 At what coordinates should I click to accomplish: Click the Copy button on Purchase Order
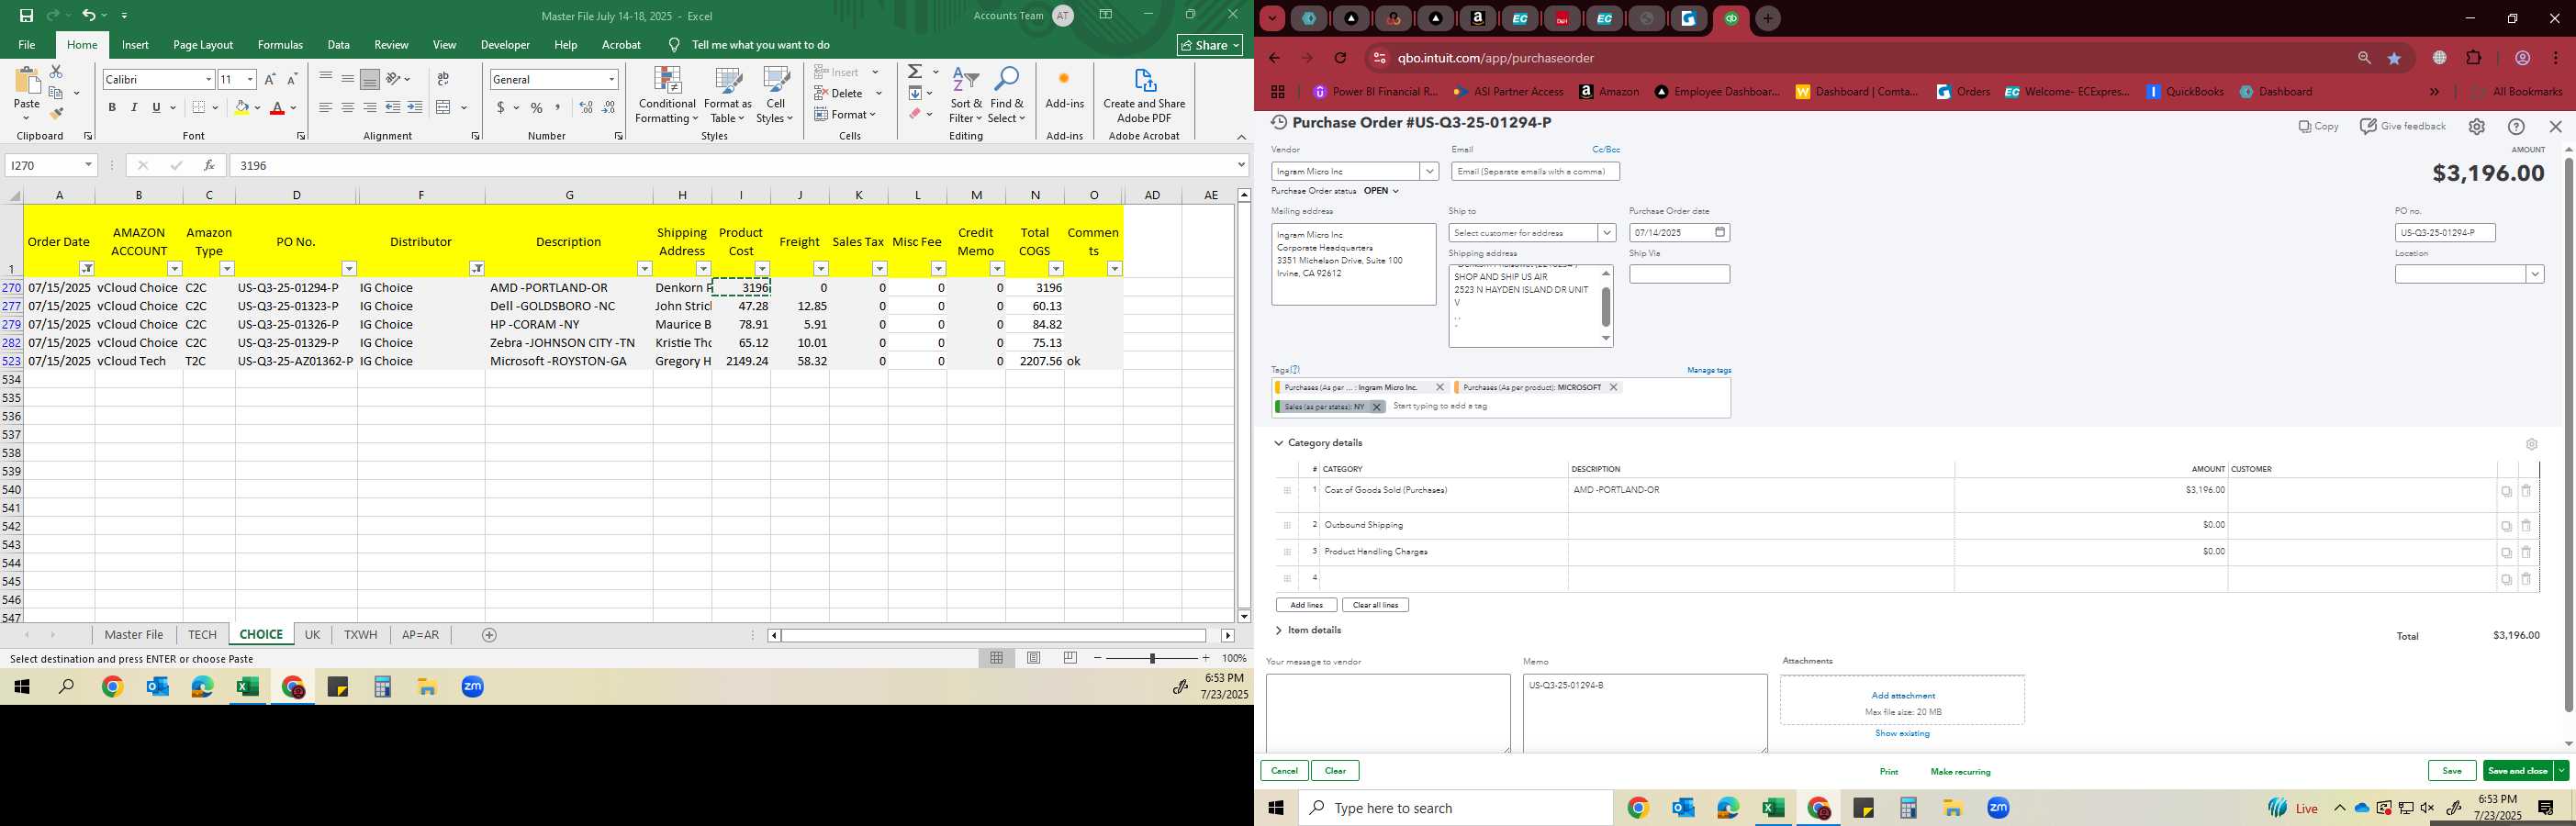tap(2319, 126)
